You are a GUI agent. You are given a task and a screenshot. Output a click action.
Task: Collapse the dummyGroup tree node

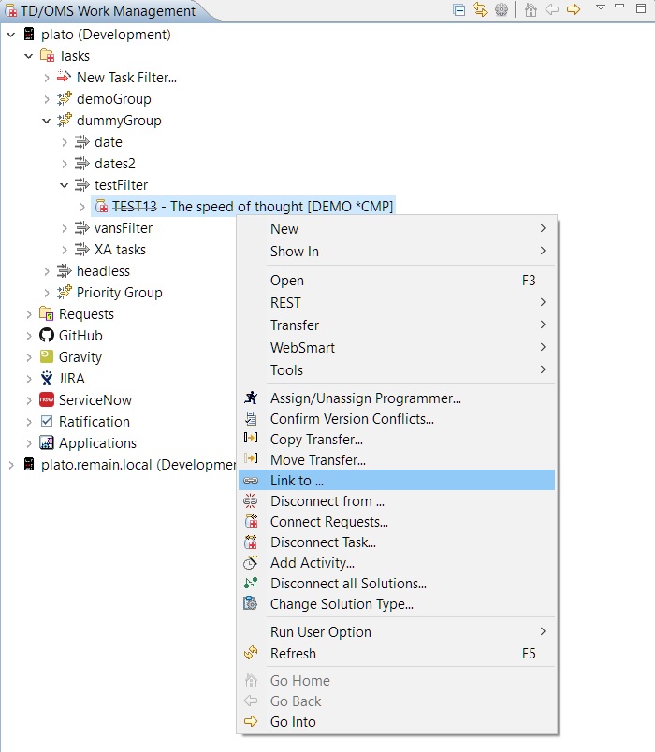(x=47, y=121)
